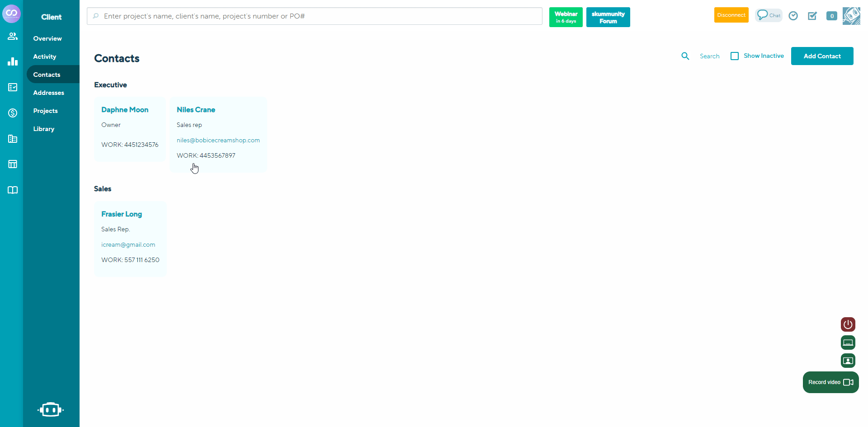Click the Record video button
The width and height of the screenshot is (868, 427).
click(830, 382)
